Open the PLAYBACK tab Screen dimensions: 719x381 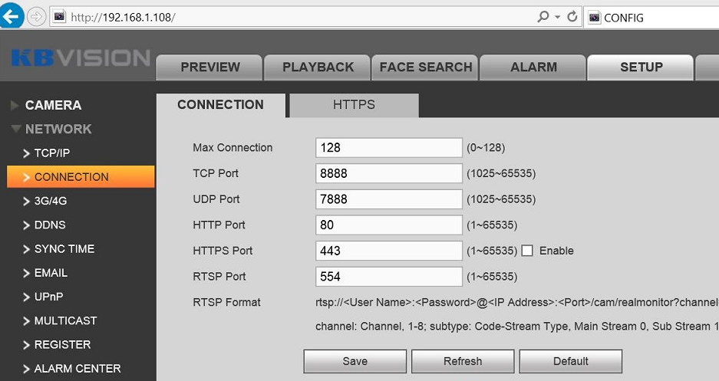(x=318, y=67)
